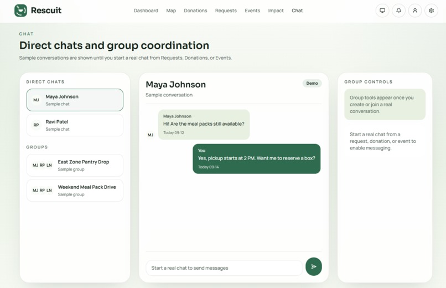The image size is (446, 288).
Task: Open the monitor display icon in header
Action: [x=382, y=11]
